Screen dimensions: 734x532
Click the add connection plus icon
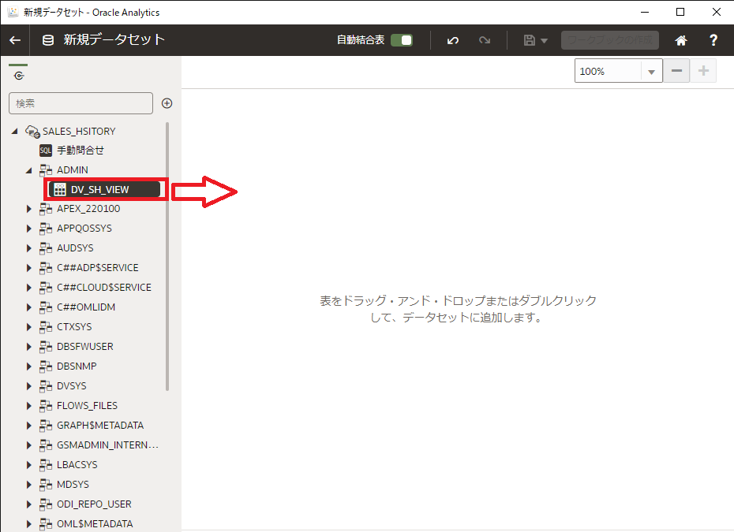[167, 103]
